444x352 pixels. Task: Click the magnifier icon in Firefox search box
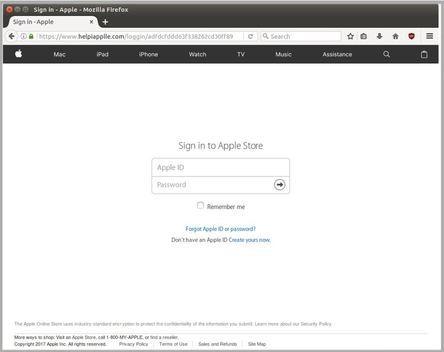(266, 36)
